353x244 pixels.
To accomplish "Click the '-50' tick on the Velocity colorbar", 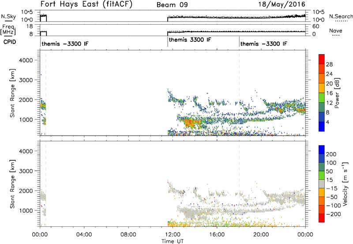I will [x=331, y=197].
